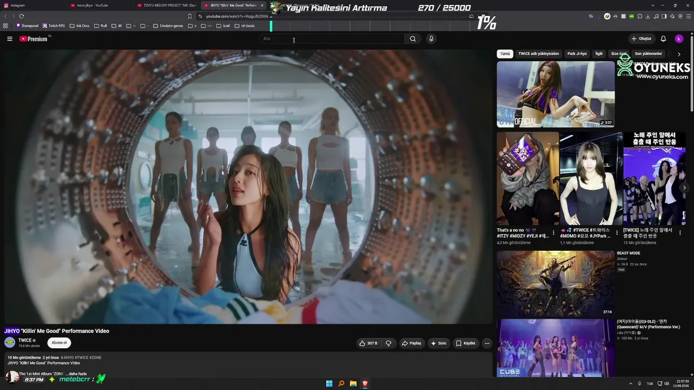Bookmark this page in the address bar
Viewport: 694px width, 390px height.
(x=190, y=16)
